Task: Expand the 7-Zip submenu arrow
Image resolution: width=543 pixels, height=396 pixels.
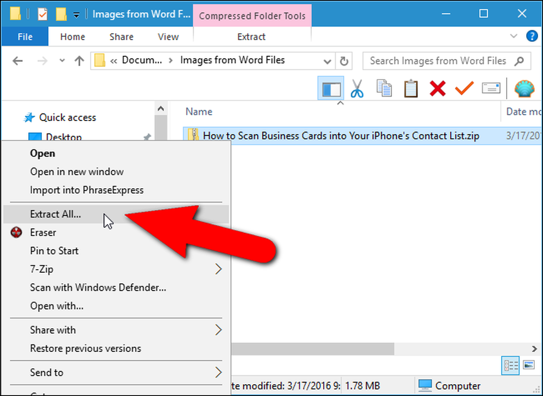Action: pos(218,269)
